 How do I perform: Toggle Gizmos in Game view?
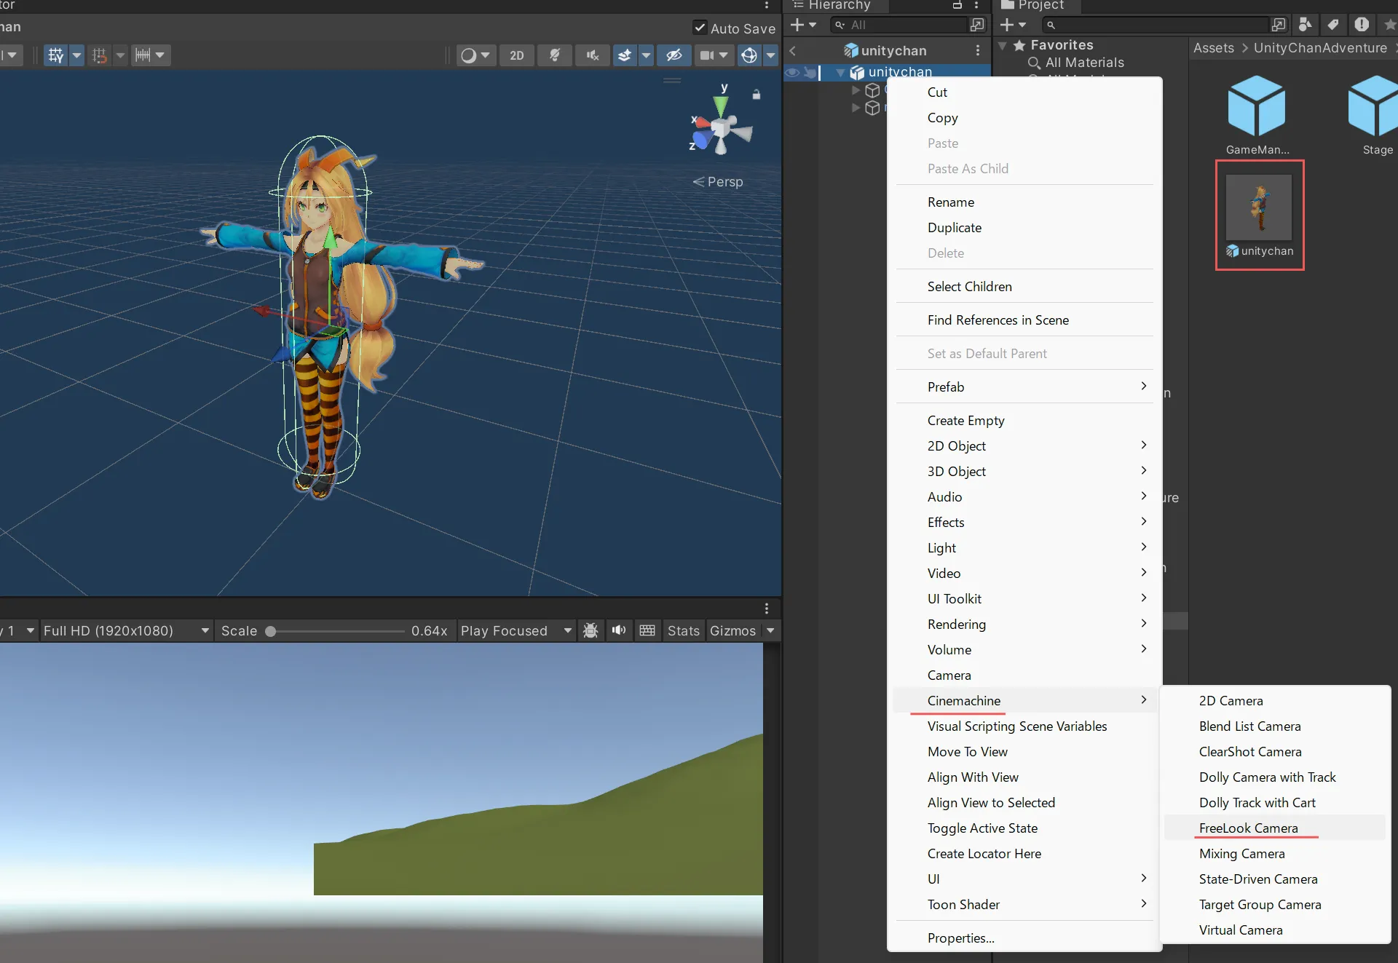pyautogui.click(x=733, y=630)
